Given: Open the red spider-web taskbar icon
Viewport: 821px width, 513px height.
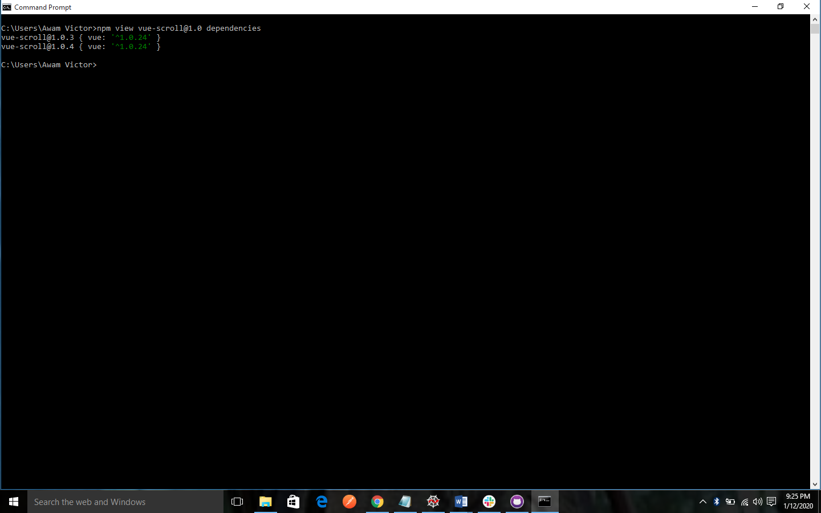Looking at the screenshot, I should click(433, 502).
